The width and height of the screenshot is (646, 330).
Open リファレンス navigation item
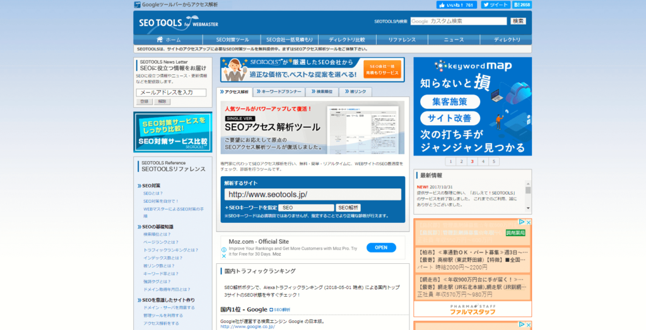pos(402,40)
